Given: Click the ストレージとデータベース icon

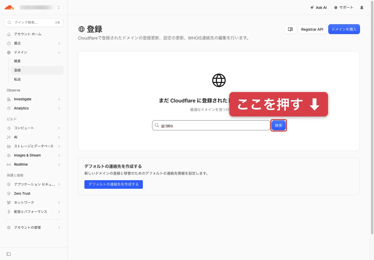Looking at the screenshot, I should coord(9,146).
